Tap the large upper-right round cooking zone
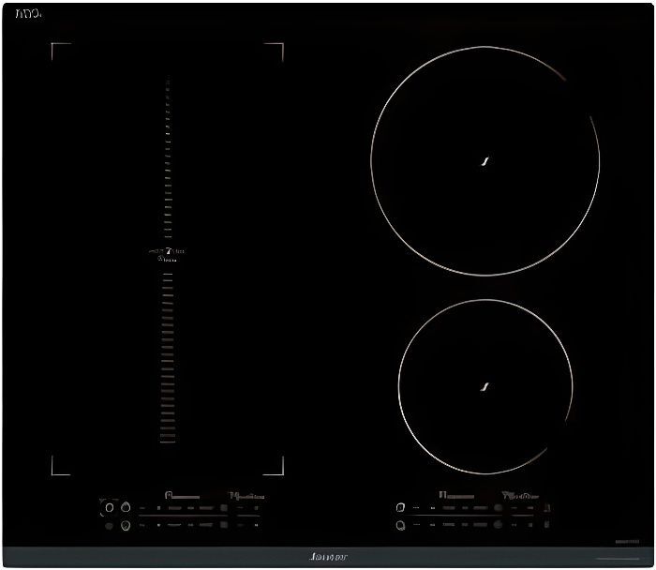The height and width of the screenshot is (570, 656). 485,161
